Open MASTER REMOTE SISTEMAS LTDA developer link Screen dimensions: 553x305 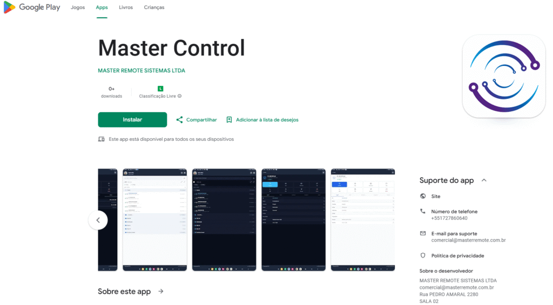pos(141,71)
